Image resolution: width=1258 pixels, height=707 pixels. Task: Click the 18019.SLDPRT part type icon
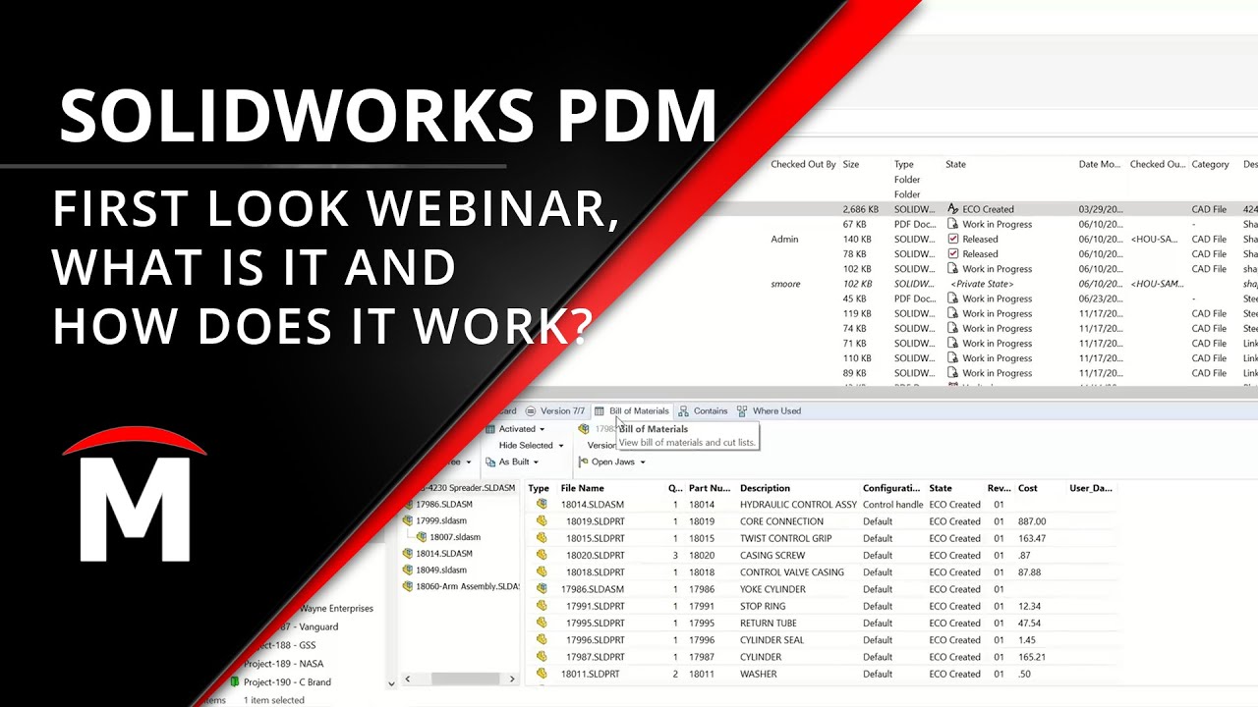542,521
